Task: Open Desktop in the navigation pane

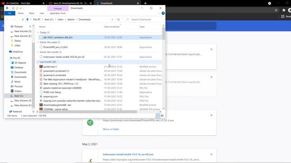Action: (19, 67)
